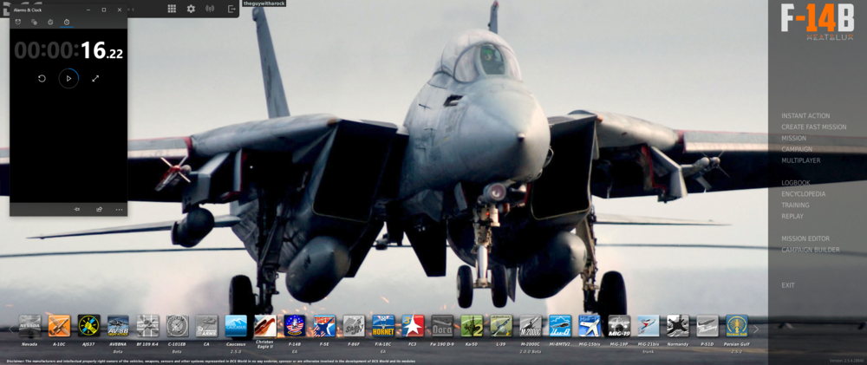Click keep-on-top icon in Alarms & Clock
Image resolution: width=867 pixels, height=365 pixels.
77,209
